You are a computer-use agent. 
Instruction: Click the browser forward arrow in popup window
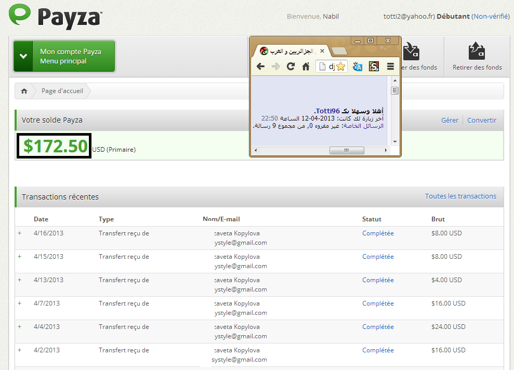275,67
